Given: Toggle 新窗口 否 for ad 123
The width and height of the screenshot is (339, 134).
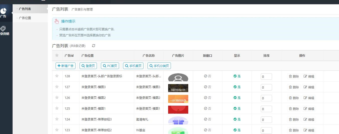Looking at the screenshot, I should (x=208, y=130).
